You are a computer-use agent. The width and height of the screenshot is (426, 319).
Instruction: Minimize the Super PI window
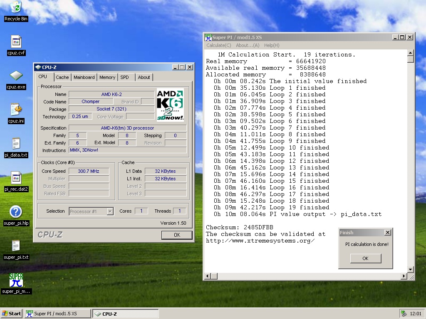pyautogui.click(x=395, y=37)
